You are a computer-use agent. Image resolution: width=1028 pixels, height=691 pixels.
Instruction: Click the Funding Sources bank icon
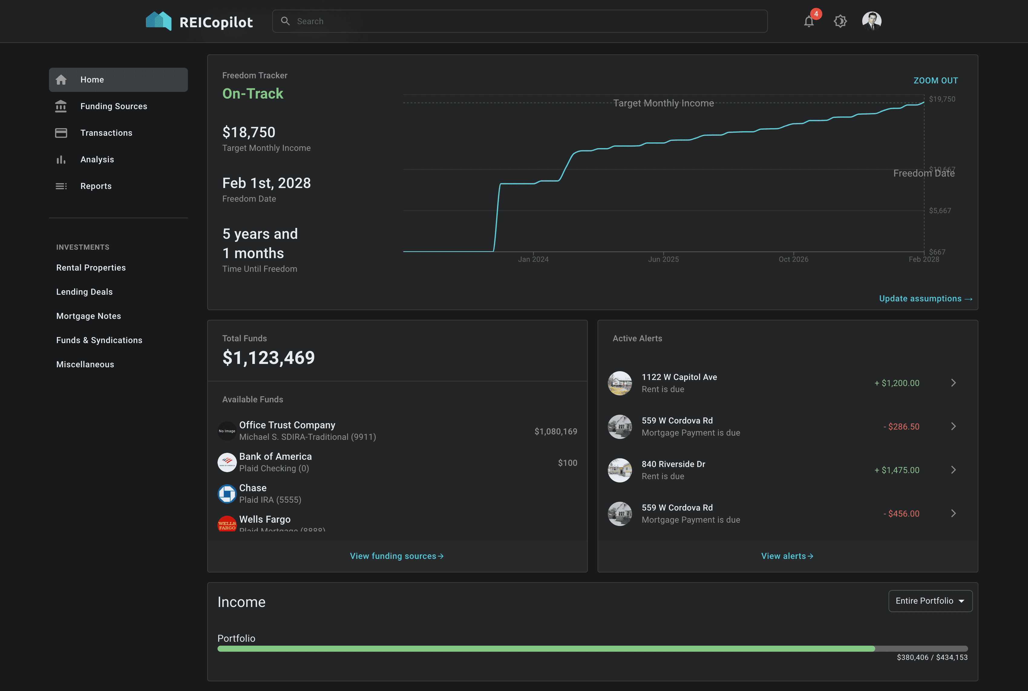[x=61, y=106]
